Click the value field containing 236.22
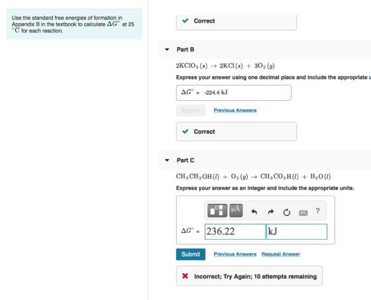The image size is (371, 300). [235, 231]
